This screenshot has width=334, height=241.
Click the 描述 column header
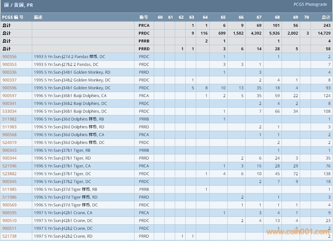[x=38, y=17]
